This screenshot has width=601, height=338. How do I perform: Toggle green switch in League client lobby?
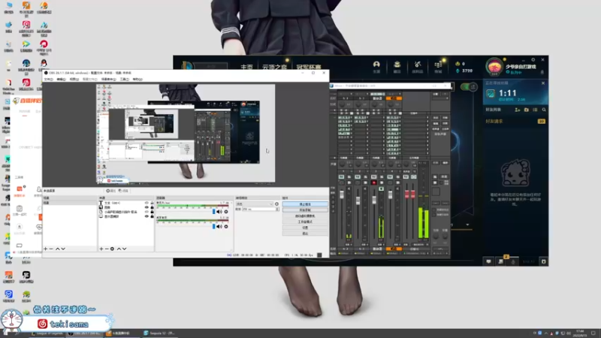point(468,87)
